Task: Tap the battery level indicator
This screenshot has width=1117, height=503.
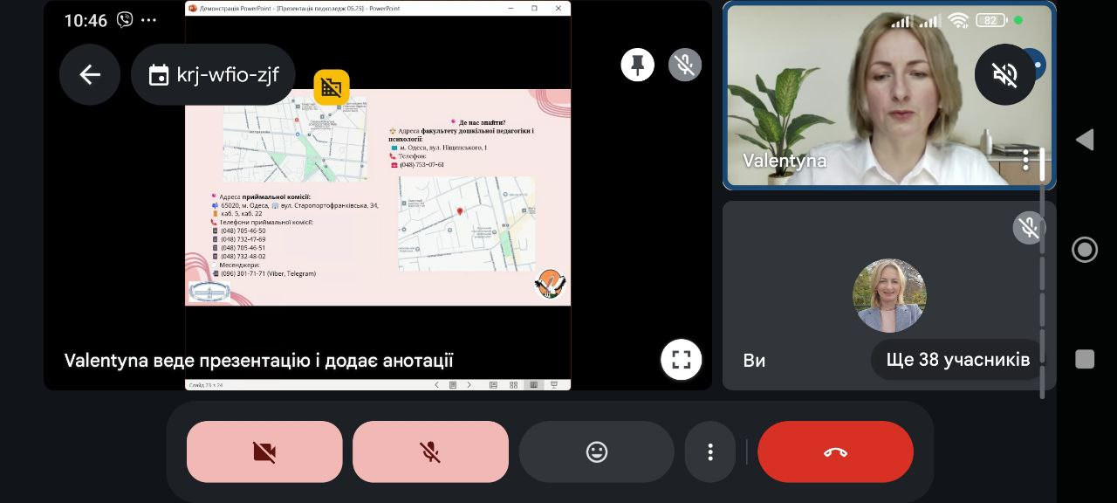Action: pos(990,20)
